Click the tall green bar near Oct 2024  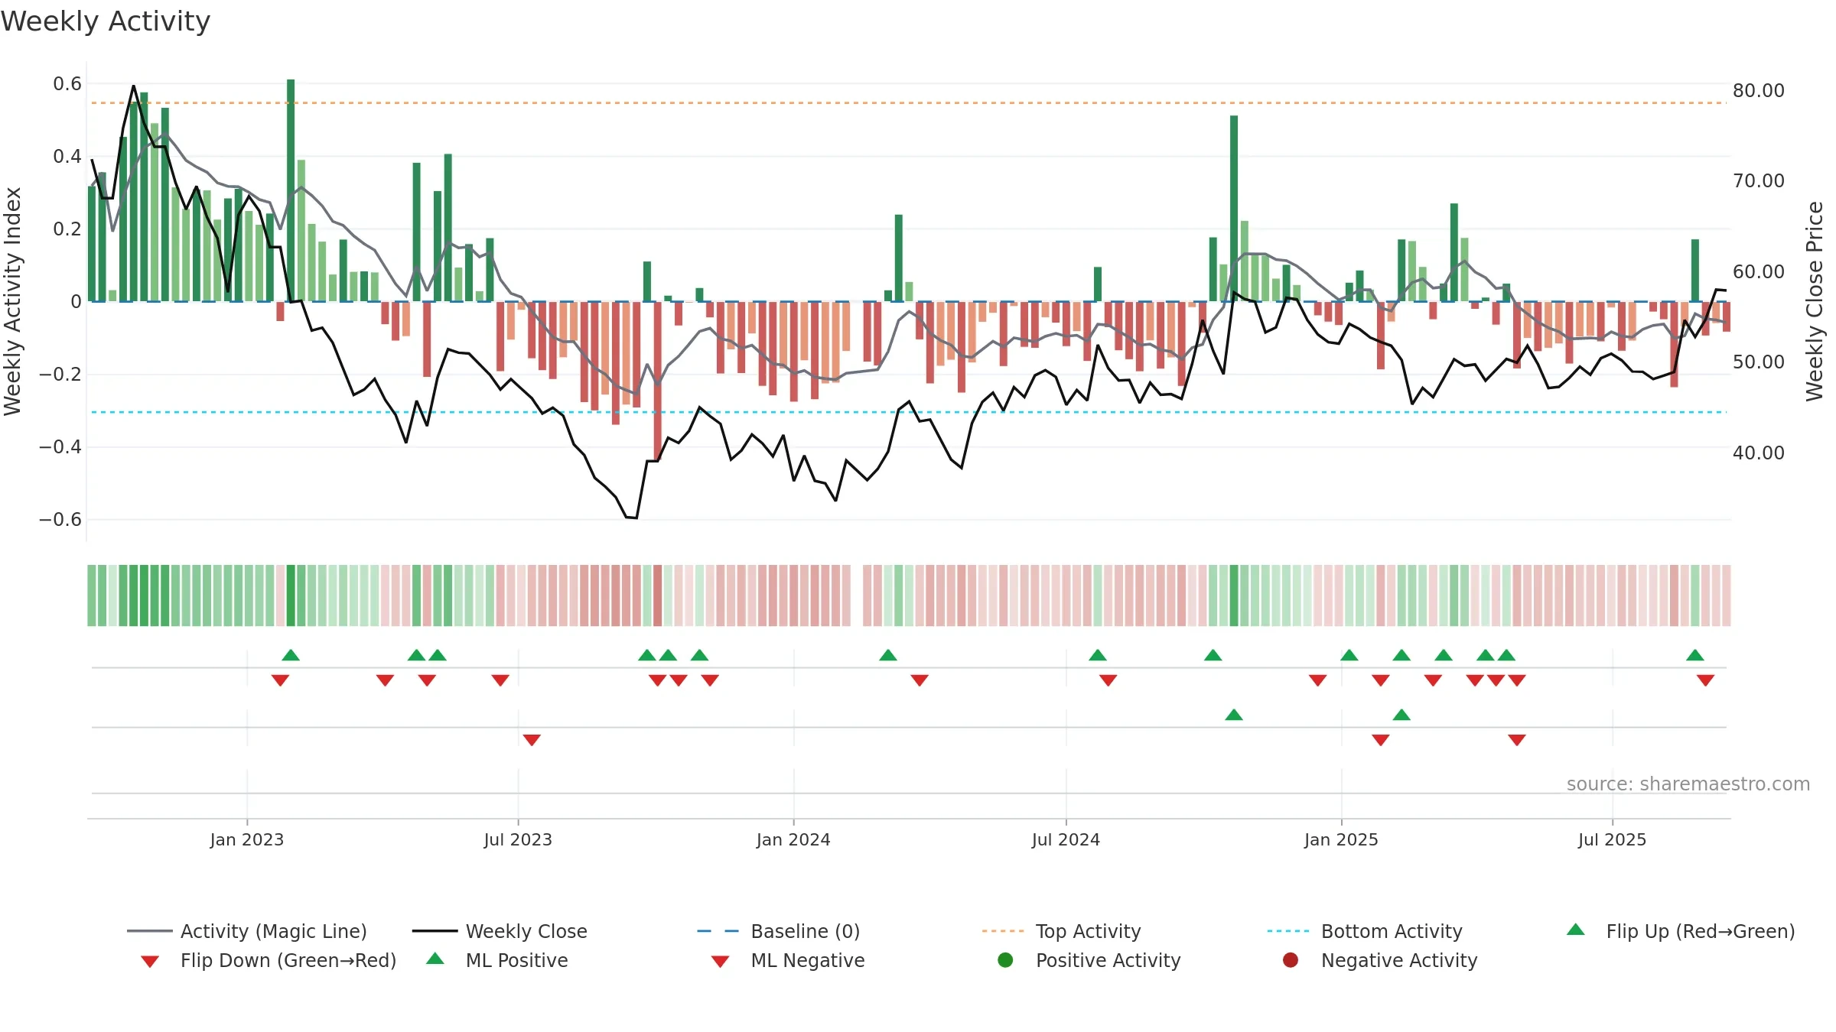coord(1234,209)
